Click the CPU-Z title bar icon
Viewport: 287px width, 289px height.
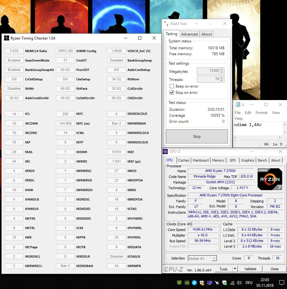point(165,152)
